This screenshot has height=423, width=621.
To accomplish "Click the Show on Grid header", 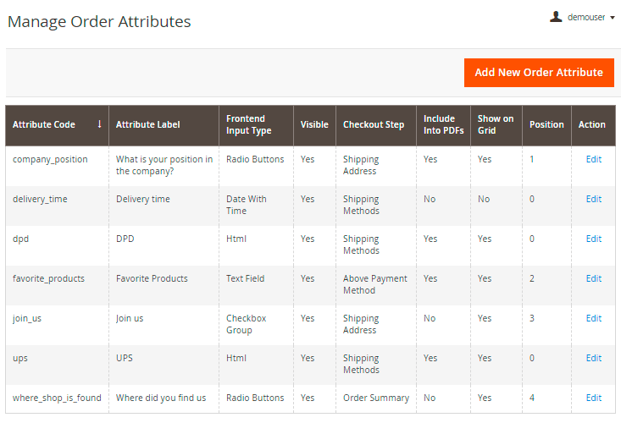I will (x=496, y=125).
